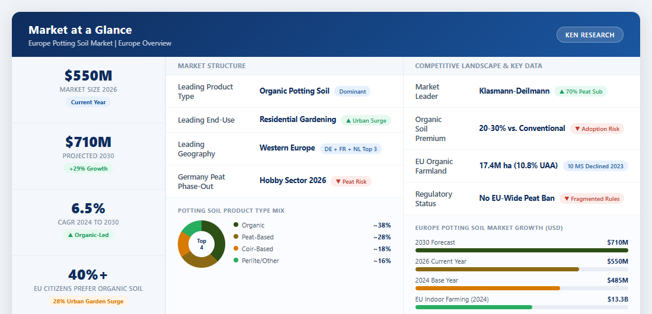The width and height of the screenshot is (652, 314).
Task: Click the 6.5% CAGR figure
Action: [88, 208]
